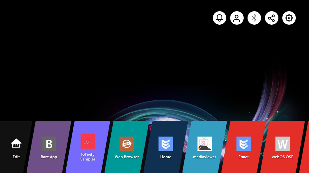Click the mediaviewer penguin icon
The height and width of the screenshot is (173, 309).
point(205,144)
